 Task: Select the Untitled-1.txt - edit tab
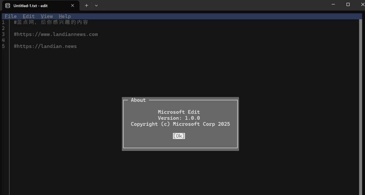[x=40, y=5]
